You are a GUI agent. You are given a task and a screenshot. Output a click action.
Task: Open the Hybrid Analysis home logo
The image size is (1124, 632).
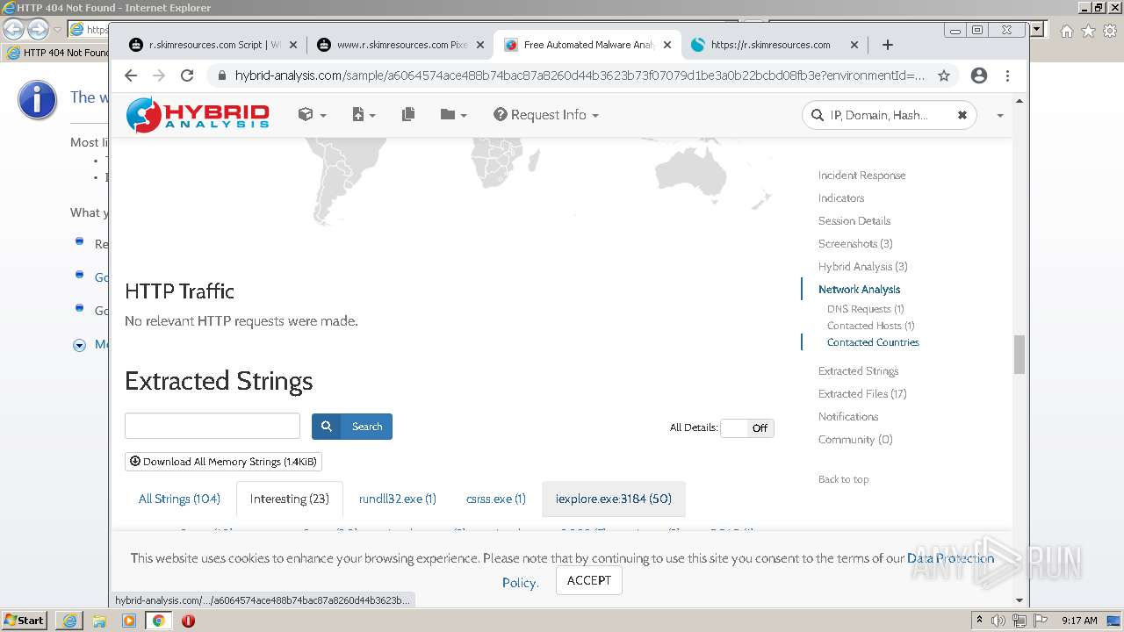tap(198, 115)
